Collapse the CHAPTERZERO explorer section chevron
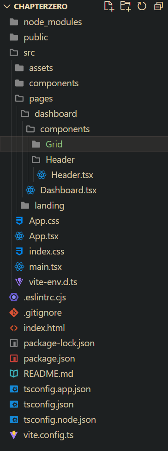The width and height of the screenshot is (168, 451). click(7, 6)
